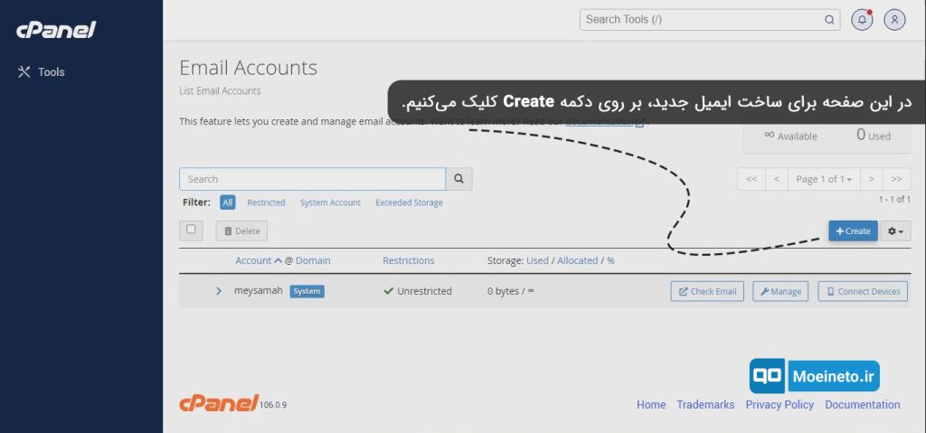
Task: Select the Restricted filter
Action: pyautogui.click(x=266, y=202)
